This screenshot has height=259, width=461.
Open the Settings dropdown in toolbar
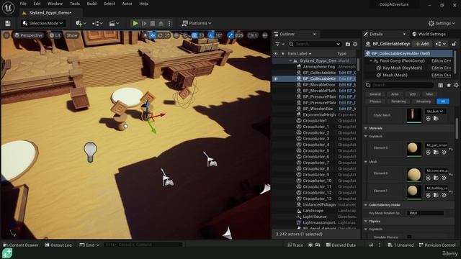click(x=442, y=23)
